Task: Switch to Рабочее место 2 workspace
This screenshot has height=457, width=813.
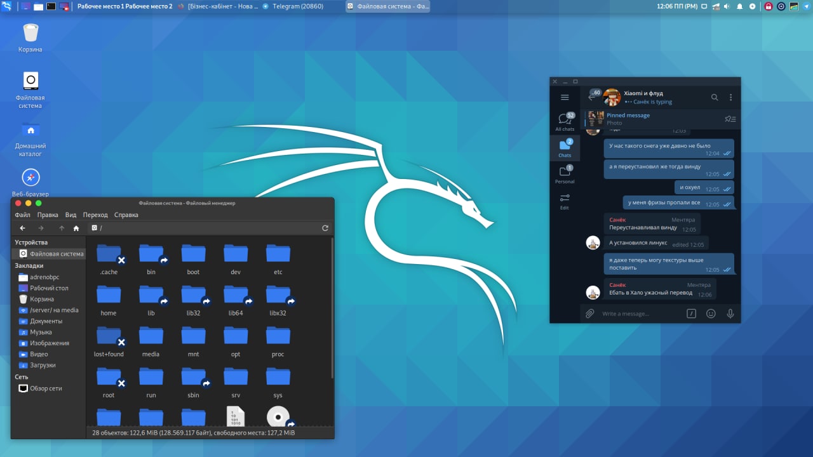Action: [149, 6]
